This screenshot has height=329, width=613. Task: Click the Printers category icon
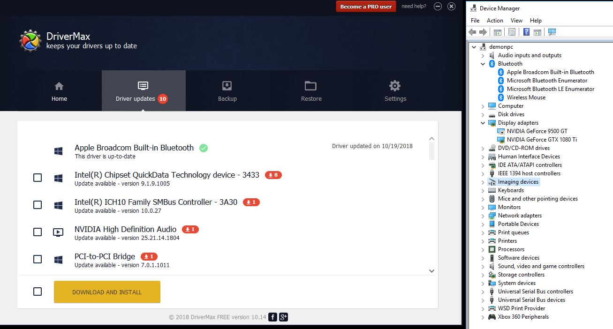[x=492, y=241]
